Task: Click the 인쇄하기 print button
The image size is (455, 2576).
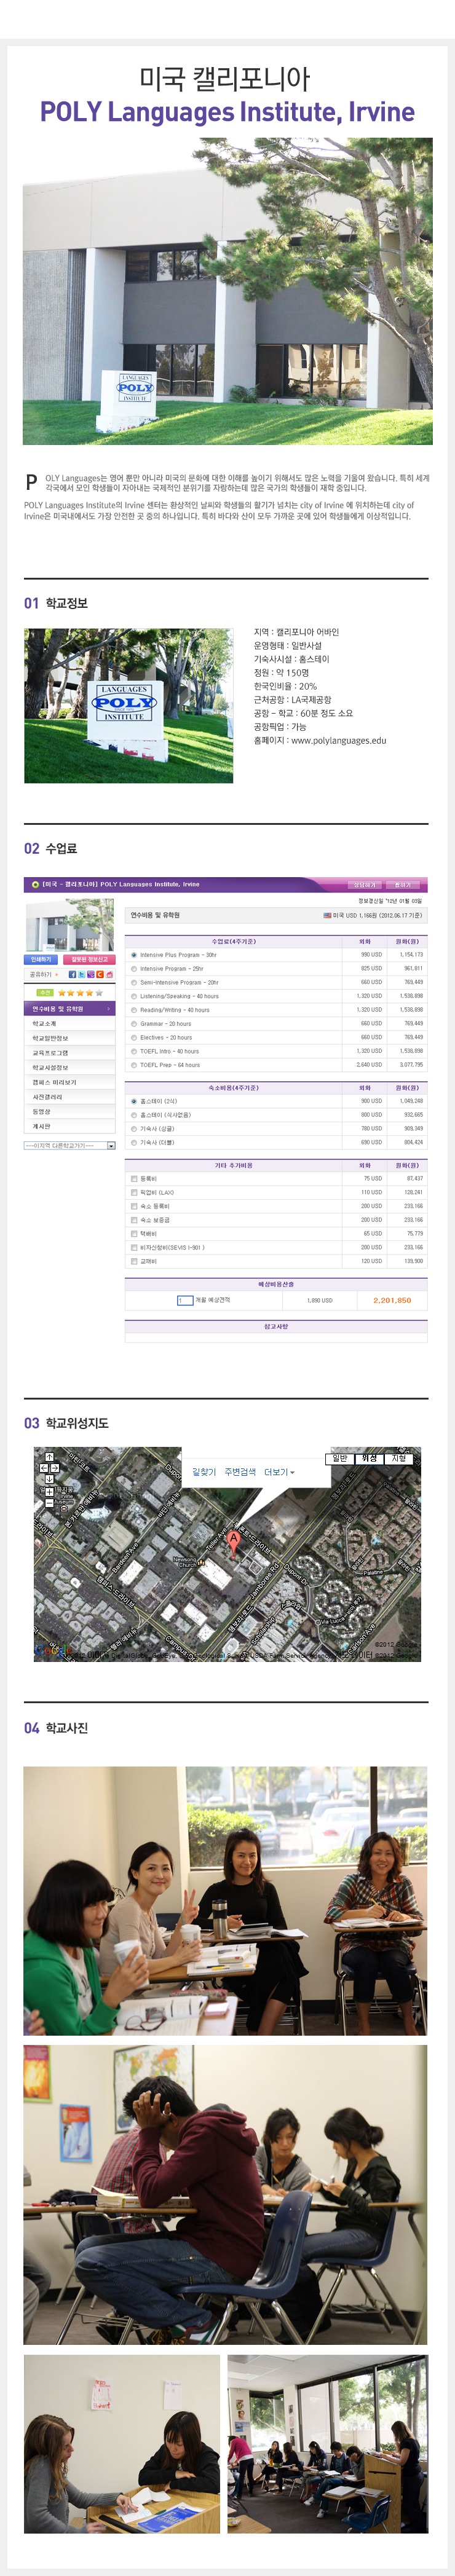Action: click(x=41, y=960)
